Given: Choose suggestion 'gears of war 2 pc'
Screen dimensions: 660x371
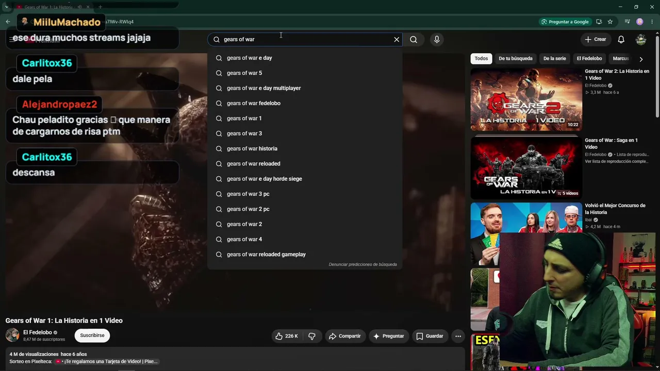Looking at the screenshot, I should 305,209.
